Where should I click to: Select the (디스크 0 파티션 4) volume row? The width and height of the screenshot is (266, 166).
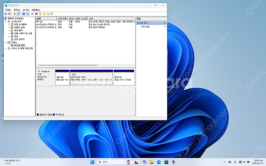tap(85, 27)
